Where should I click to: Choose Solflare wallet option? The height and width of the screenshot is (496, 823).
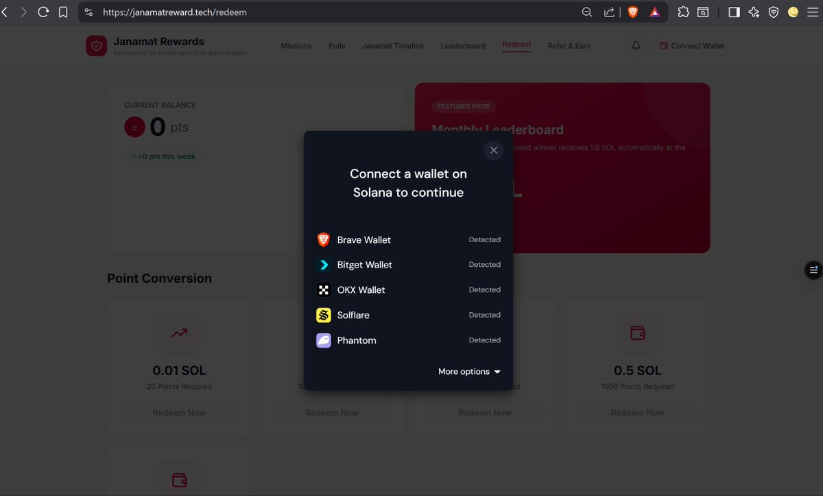click(409, 315)
